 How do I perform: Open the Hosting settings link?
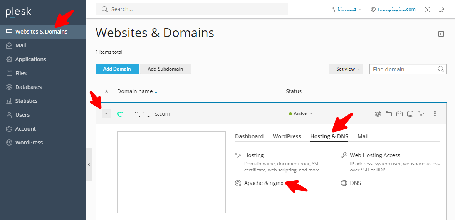pyautogui.click(x=254, y=155)
